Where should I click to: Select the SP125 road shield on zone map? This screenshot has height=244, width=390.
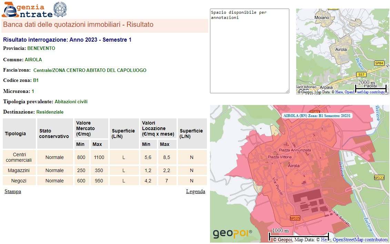click(295, 218)
